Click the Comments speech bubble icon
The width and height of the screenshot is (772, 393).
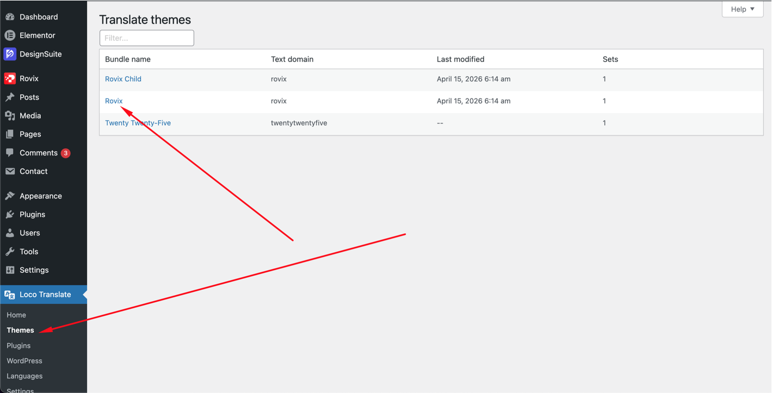10,153
